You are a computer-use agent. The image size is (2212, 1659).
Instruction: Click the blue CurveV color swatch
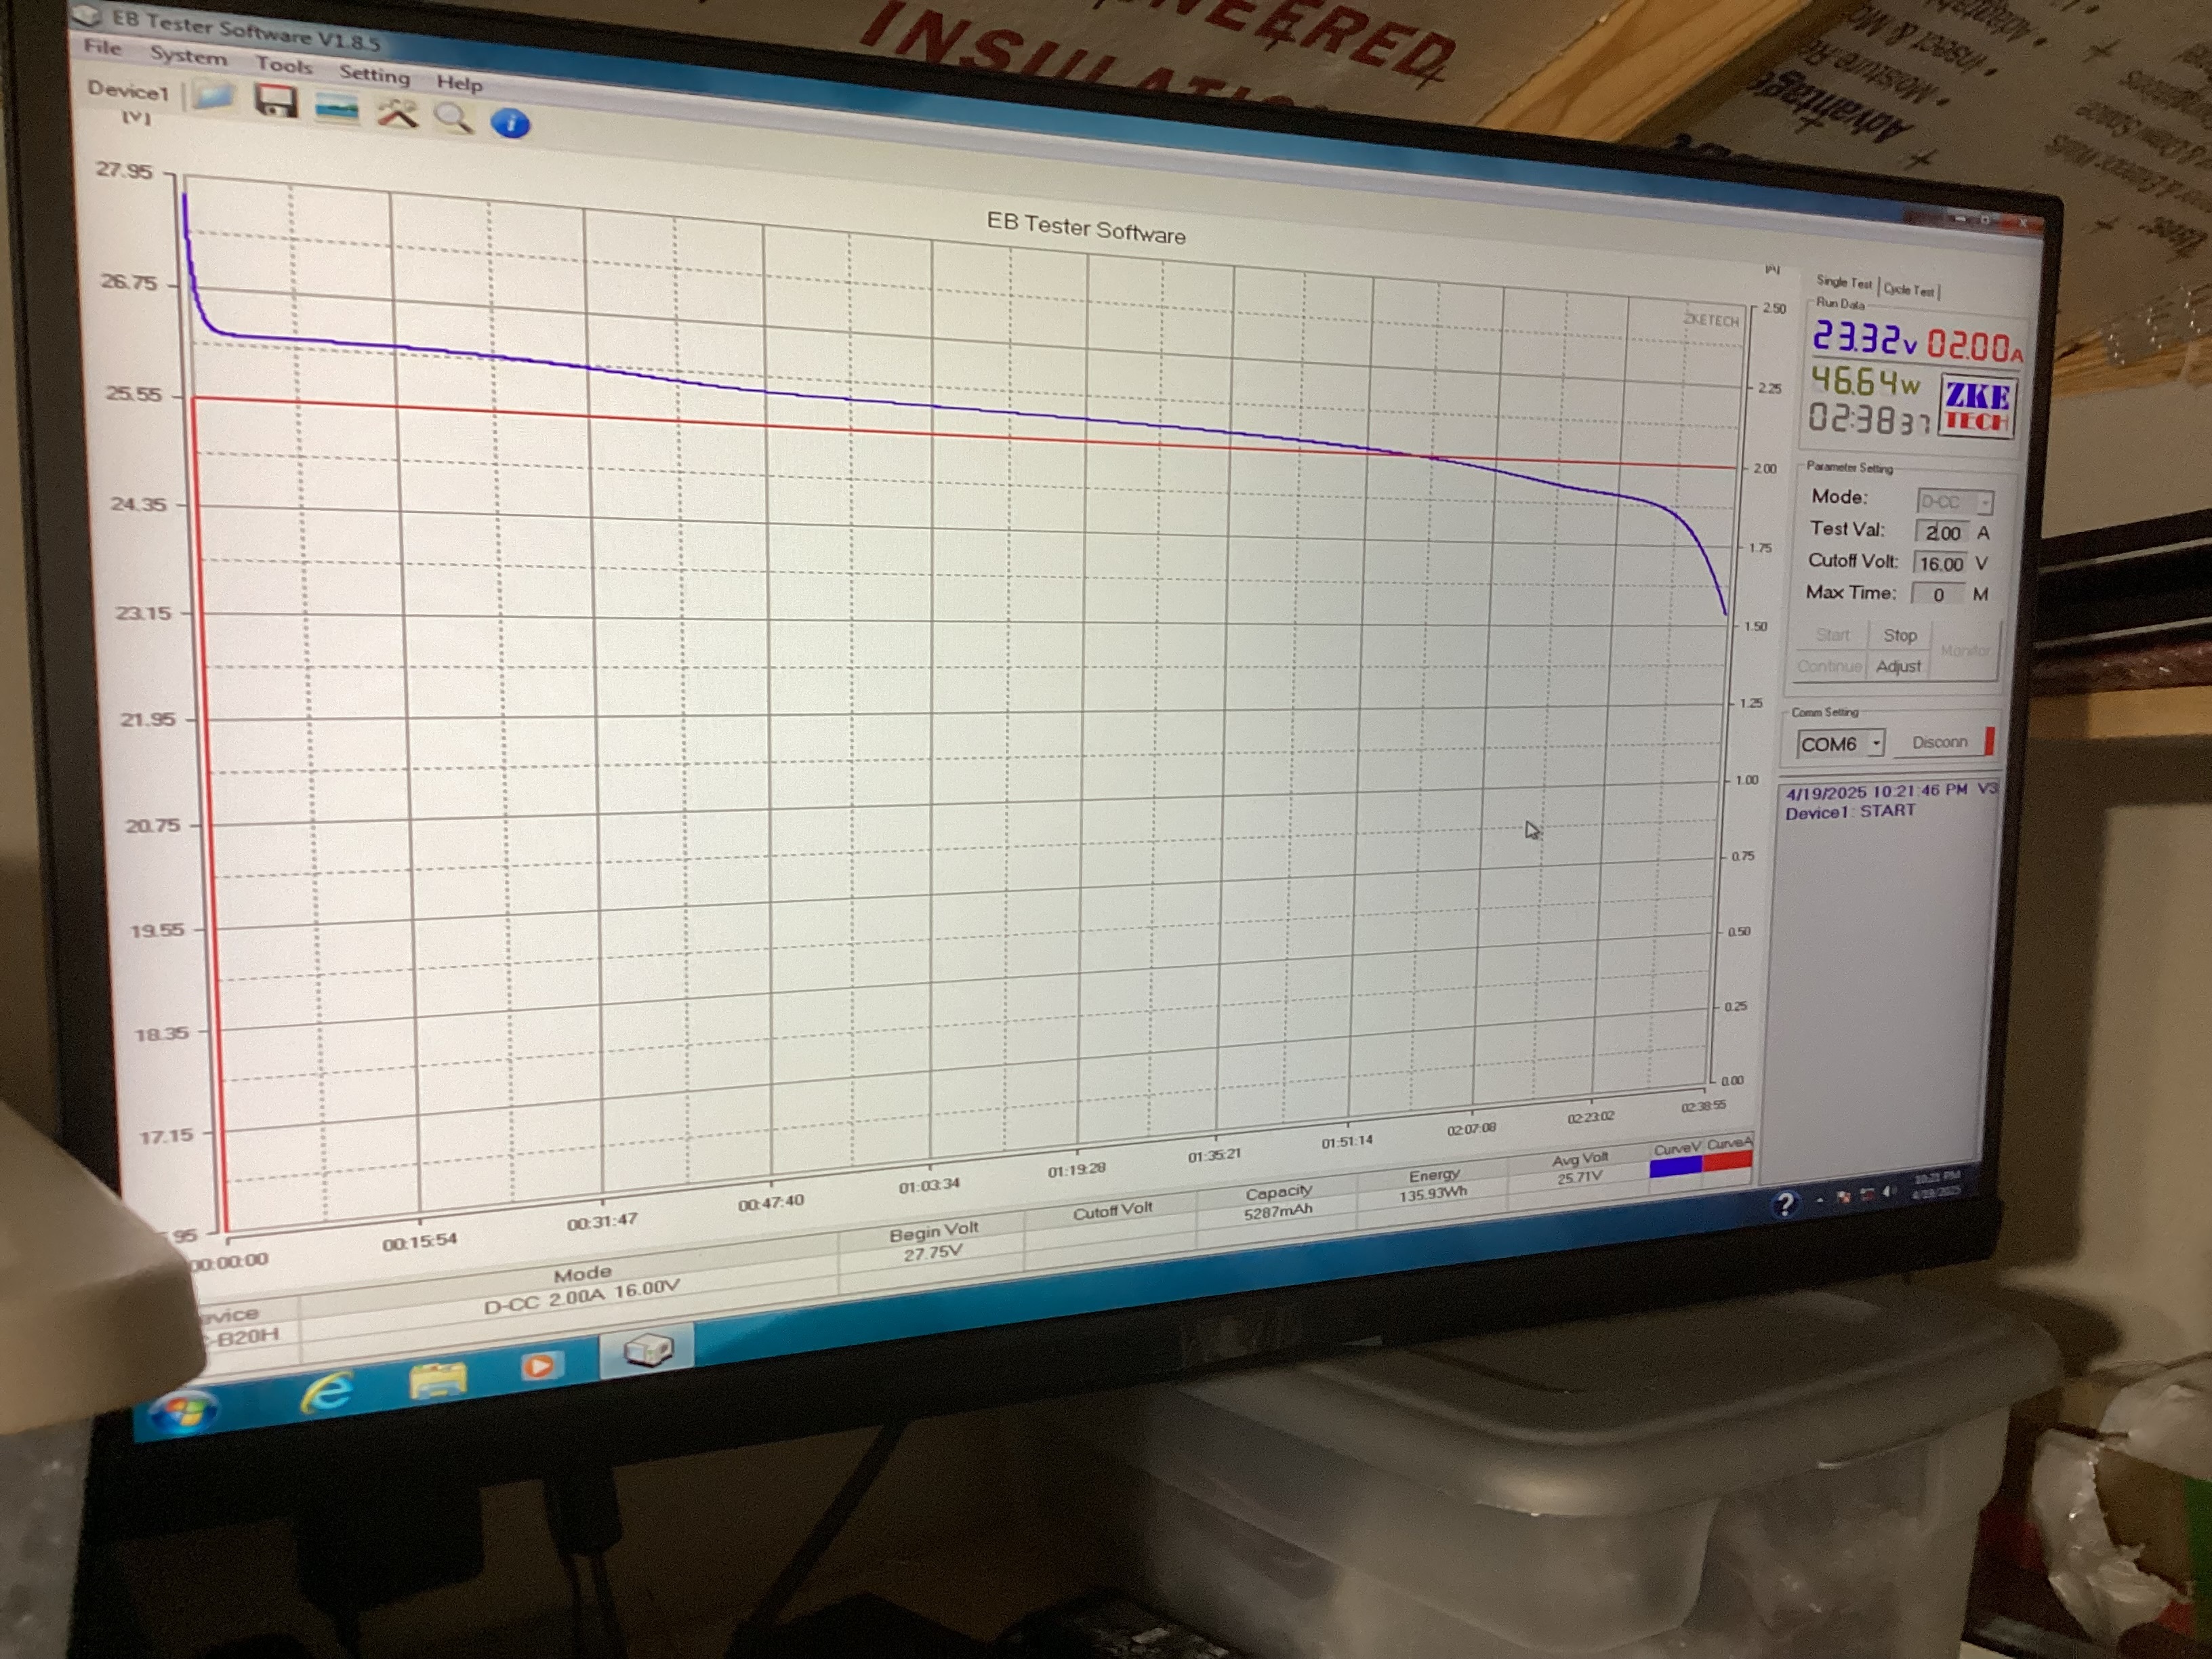1675,1166
